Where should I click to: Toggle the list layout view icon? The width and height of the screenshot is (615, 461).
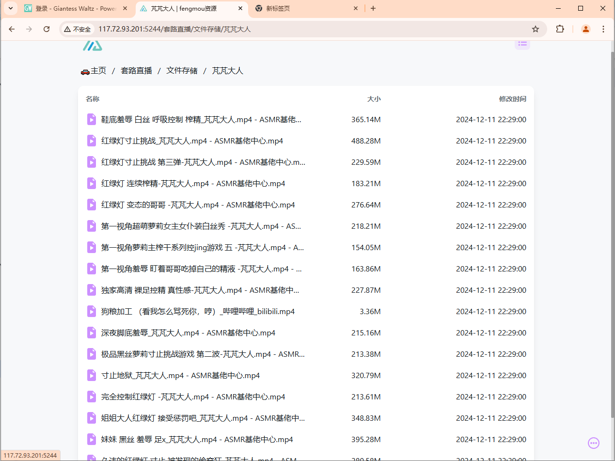tap(522, 44)
